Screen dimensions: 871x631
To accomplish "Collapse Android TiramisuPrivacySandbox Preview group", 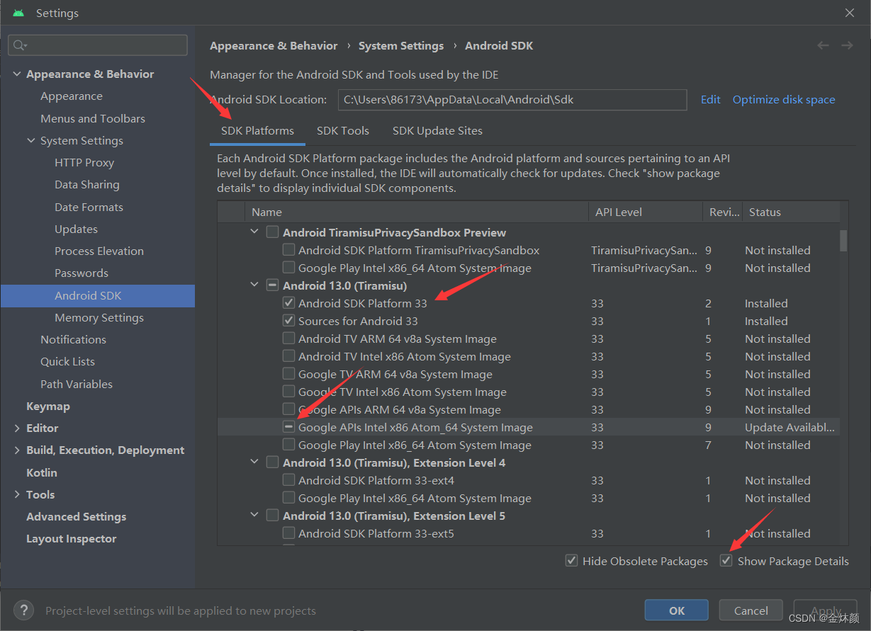I will coord(254,232).
